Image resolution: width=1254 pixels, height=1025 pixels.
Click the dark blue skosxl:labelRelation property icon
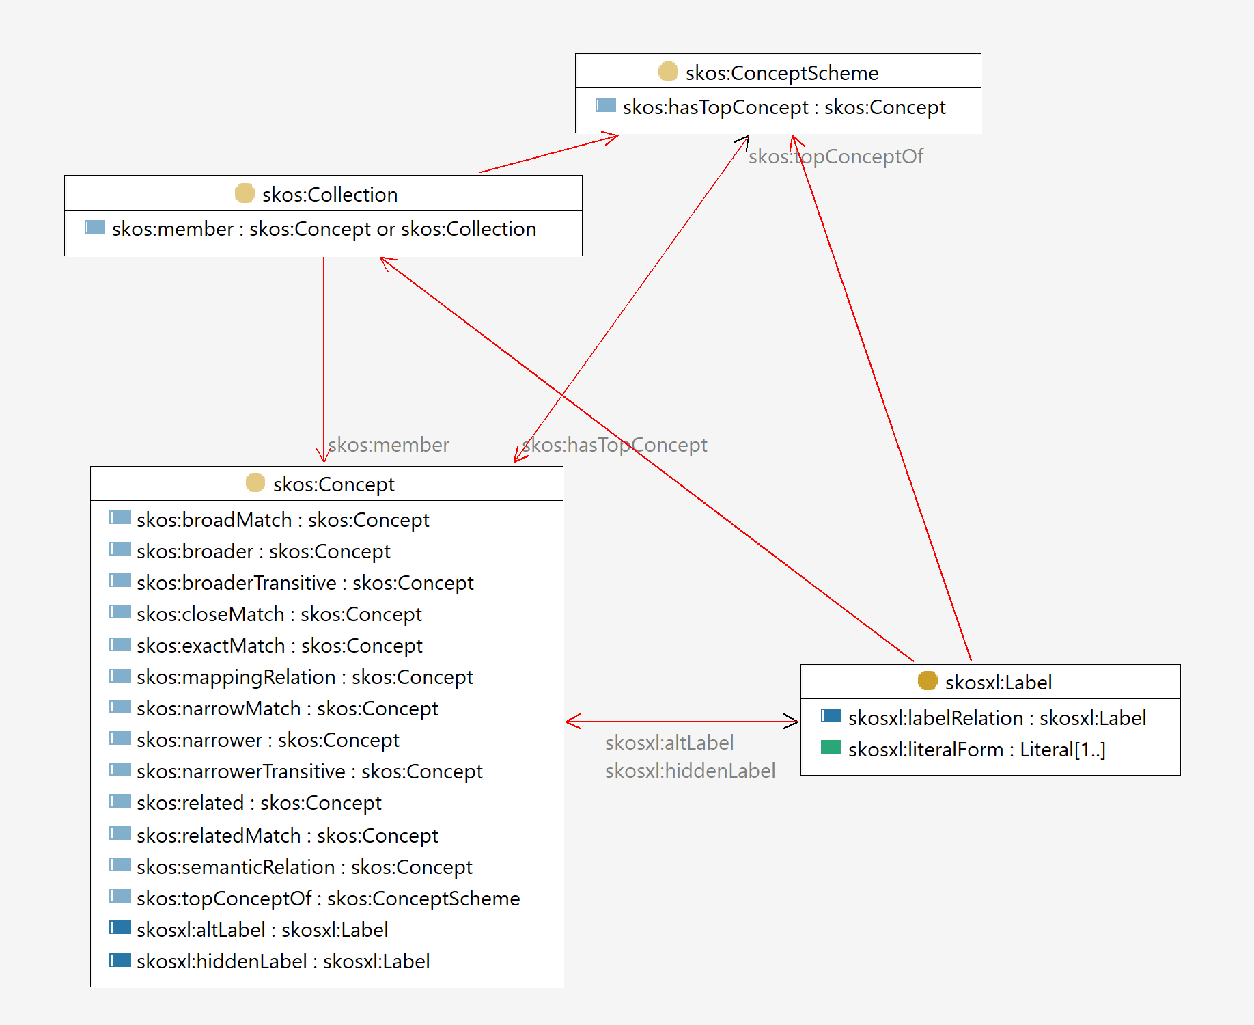pyautogui.click(x=831, y=716)
